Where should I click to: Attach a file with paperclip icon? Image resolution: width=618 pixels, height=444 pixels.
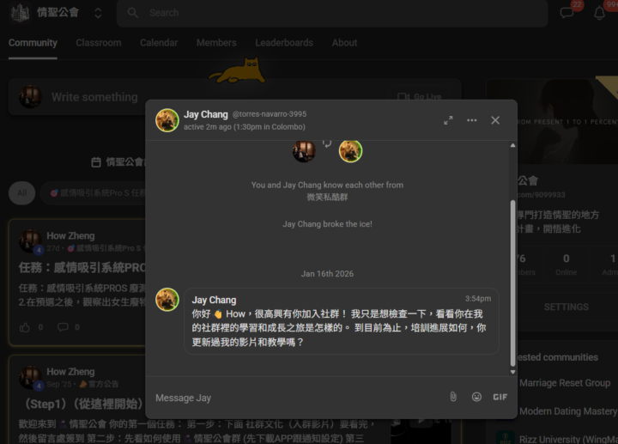tap(453, 397)
